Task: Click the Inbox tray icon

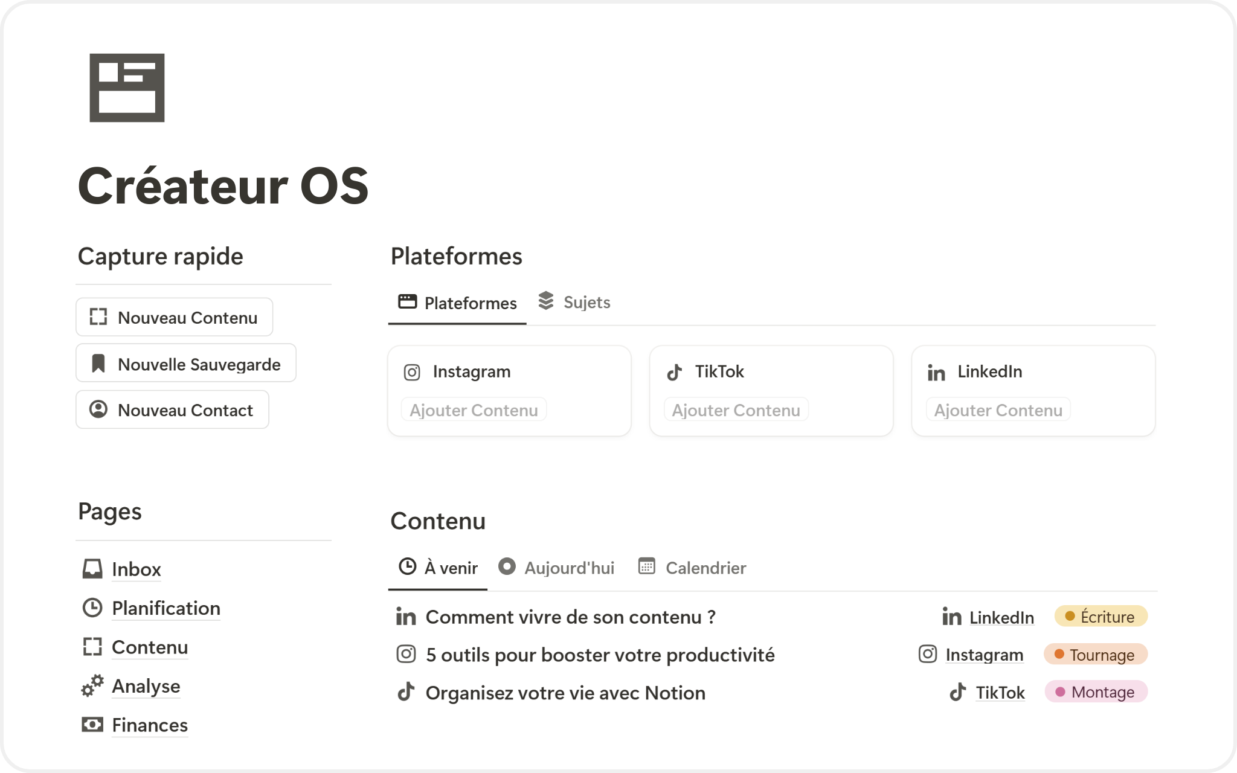Action: [x=92, y=569]
